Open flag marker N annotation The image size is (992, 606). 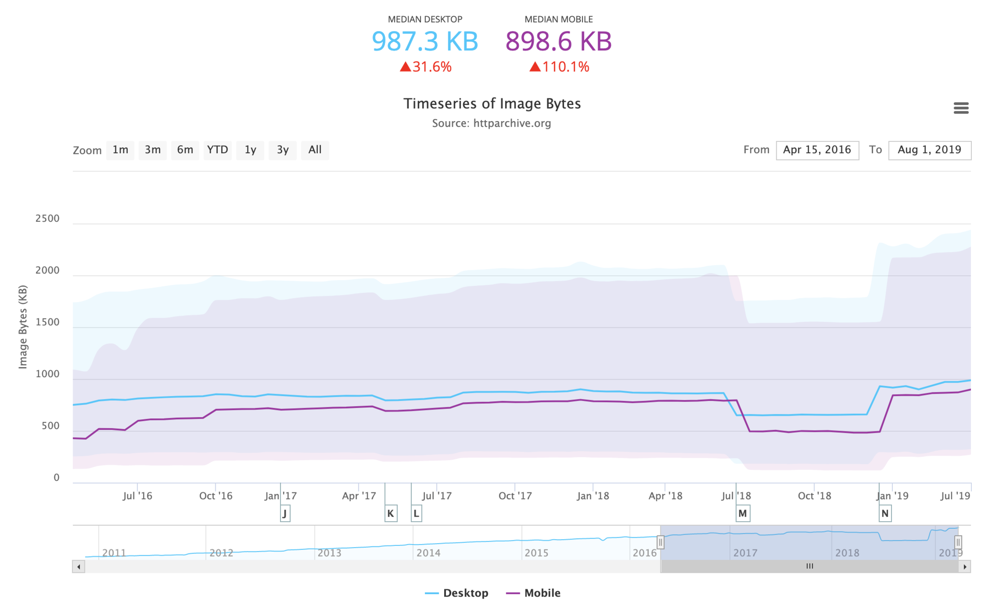(x=885, y=513)
